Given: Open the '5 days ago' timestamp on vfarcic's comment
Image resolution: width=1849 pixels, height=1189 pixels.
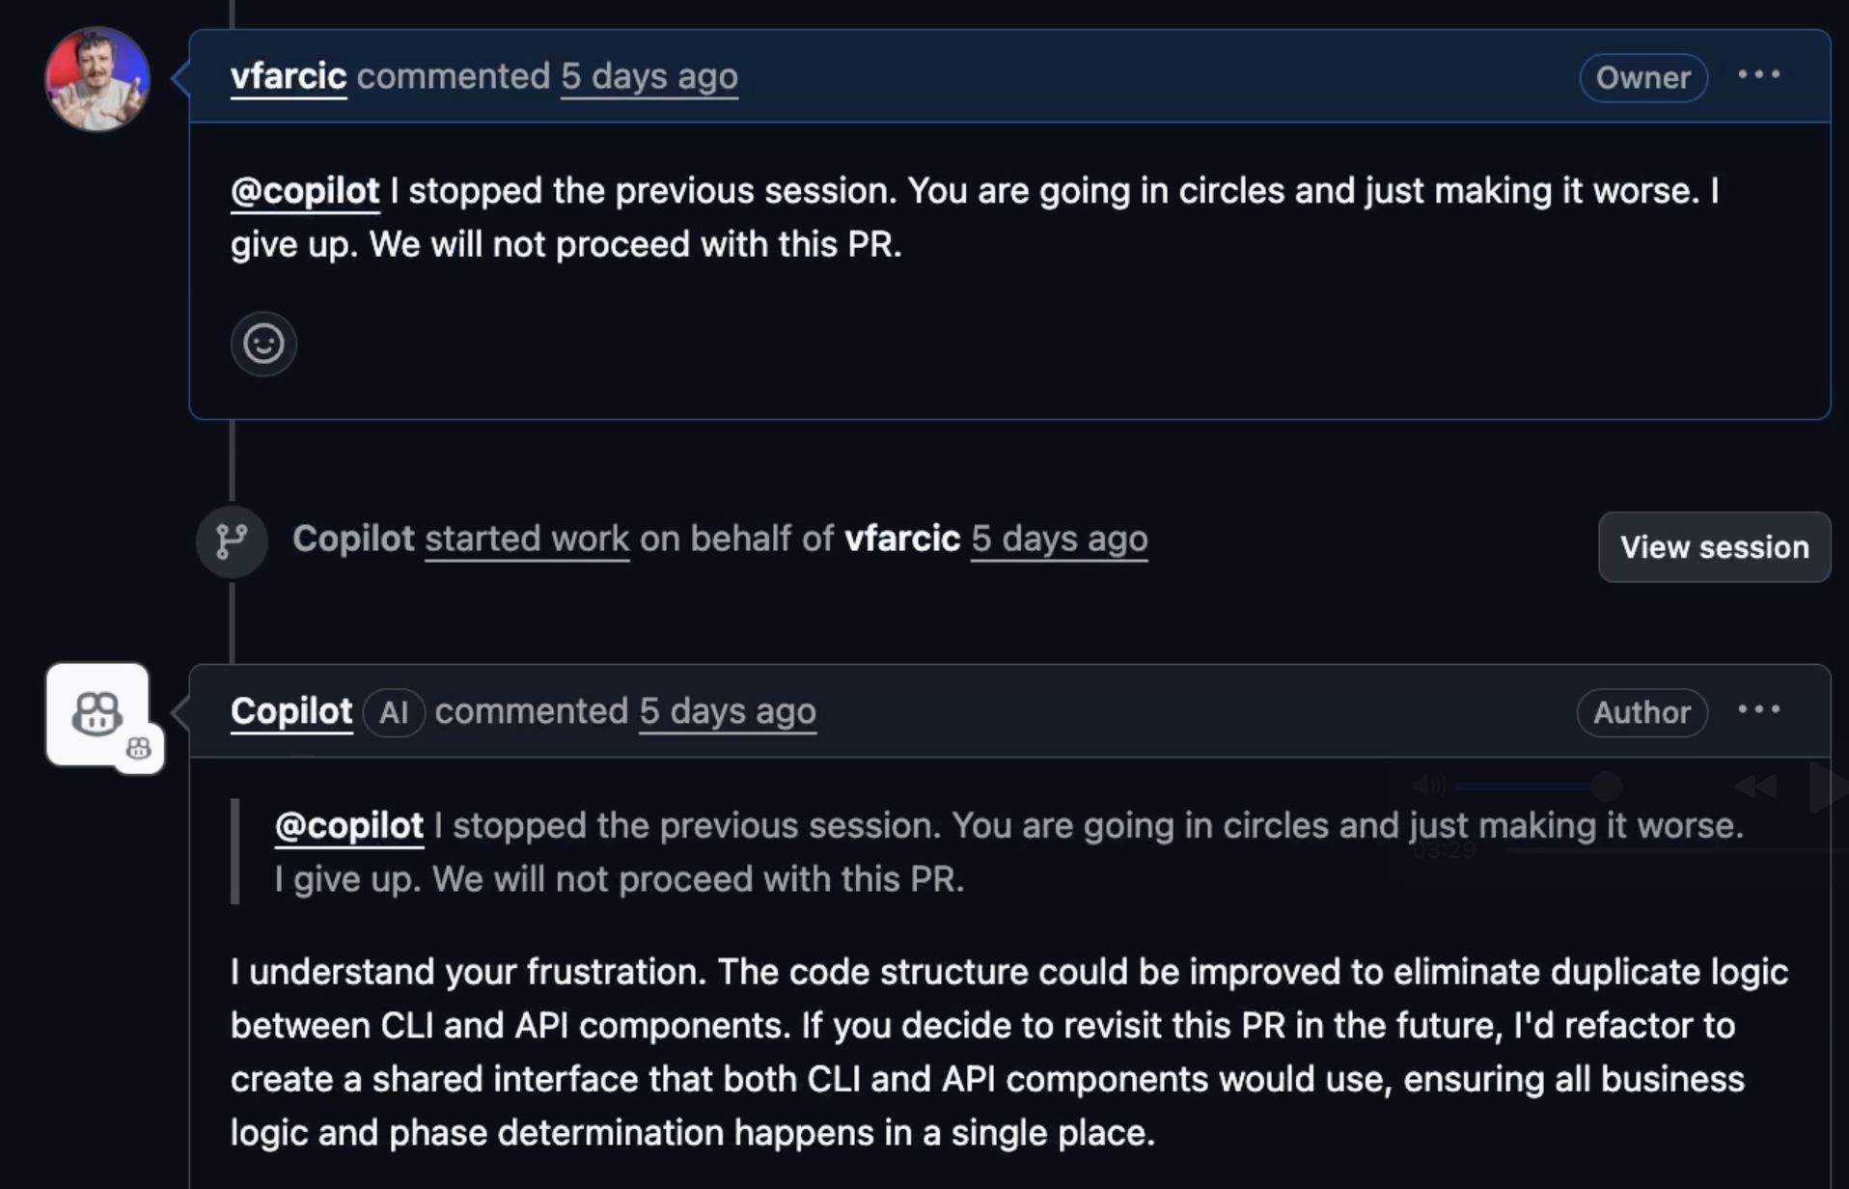Looking at the screenshot, I should [649, 76].
